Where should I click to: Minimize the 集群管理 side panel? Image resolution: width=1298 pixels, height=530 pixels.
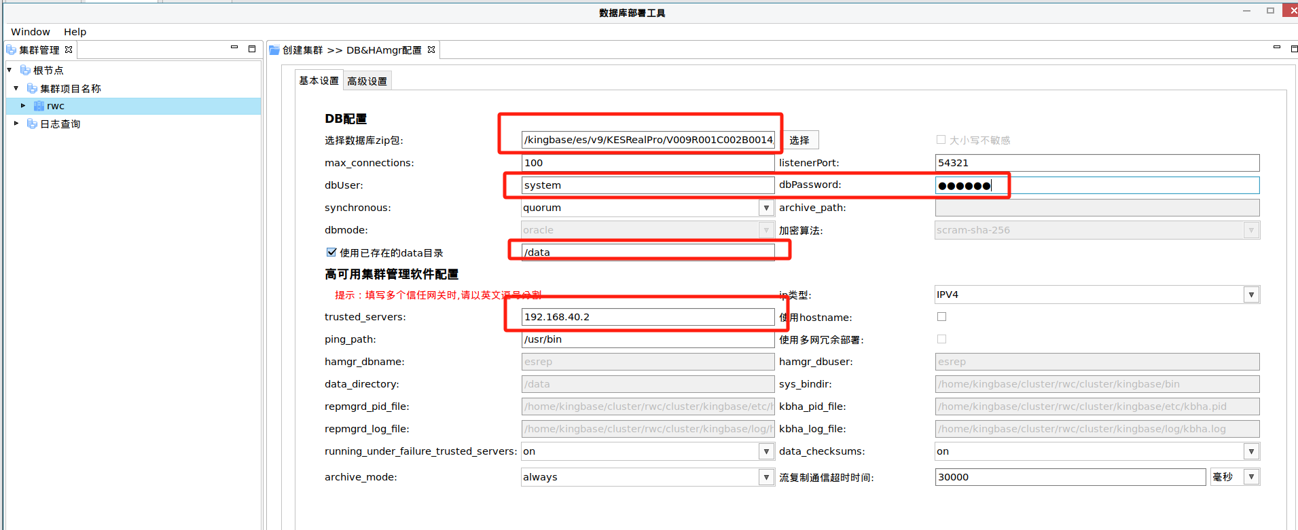point(234,48)
